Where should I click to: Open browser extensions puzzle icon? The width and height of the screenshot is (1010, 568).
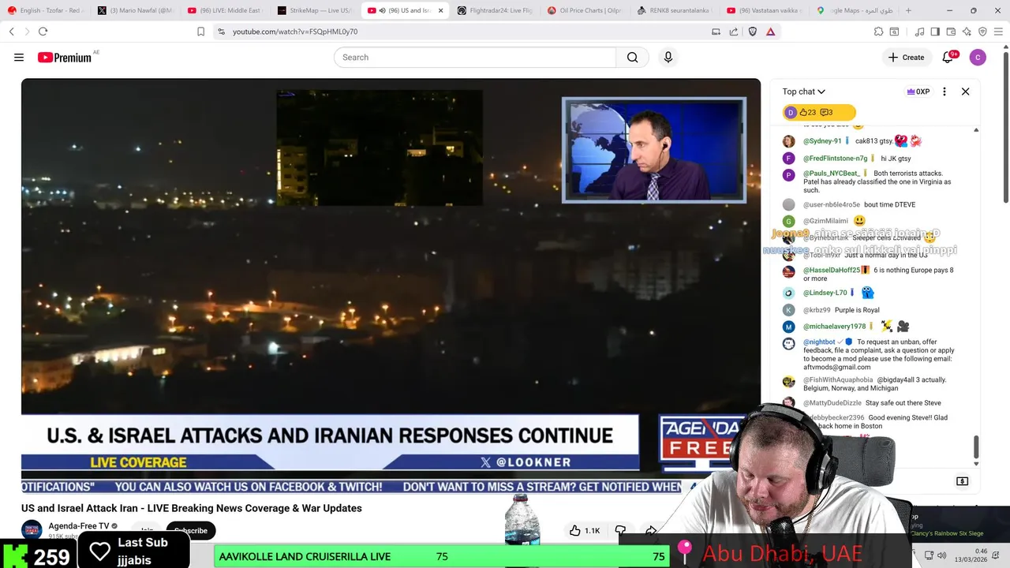click(878, 32)
